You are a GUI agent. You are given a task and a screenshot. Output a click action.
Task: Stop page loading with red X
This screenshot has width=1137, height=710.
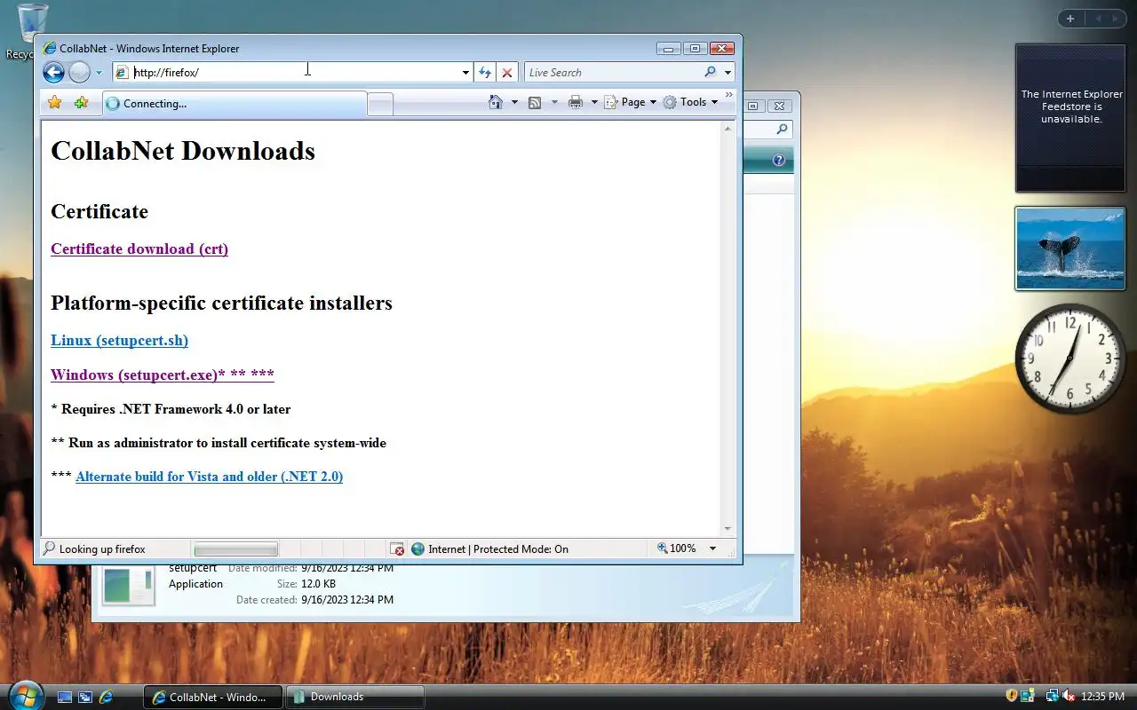click(x=507, y=73)
